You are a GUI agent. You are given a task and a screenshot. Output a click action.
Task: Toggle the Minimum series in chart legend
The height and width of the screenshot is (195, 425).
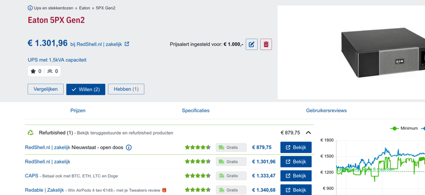[x=404, y=128]
